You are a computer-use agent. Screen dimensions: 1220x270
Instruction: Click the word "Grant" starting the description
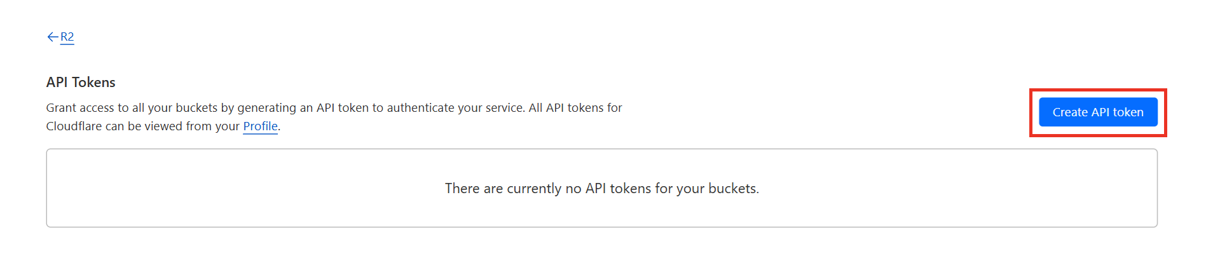point(61,107)
